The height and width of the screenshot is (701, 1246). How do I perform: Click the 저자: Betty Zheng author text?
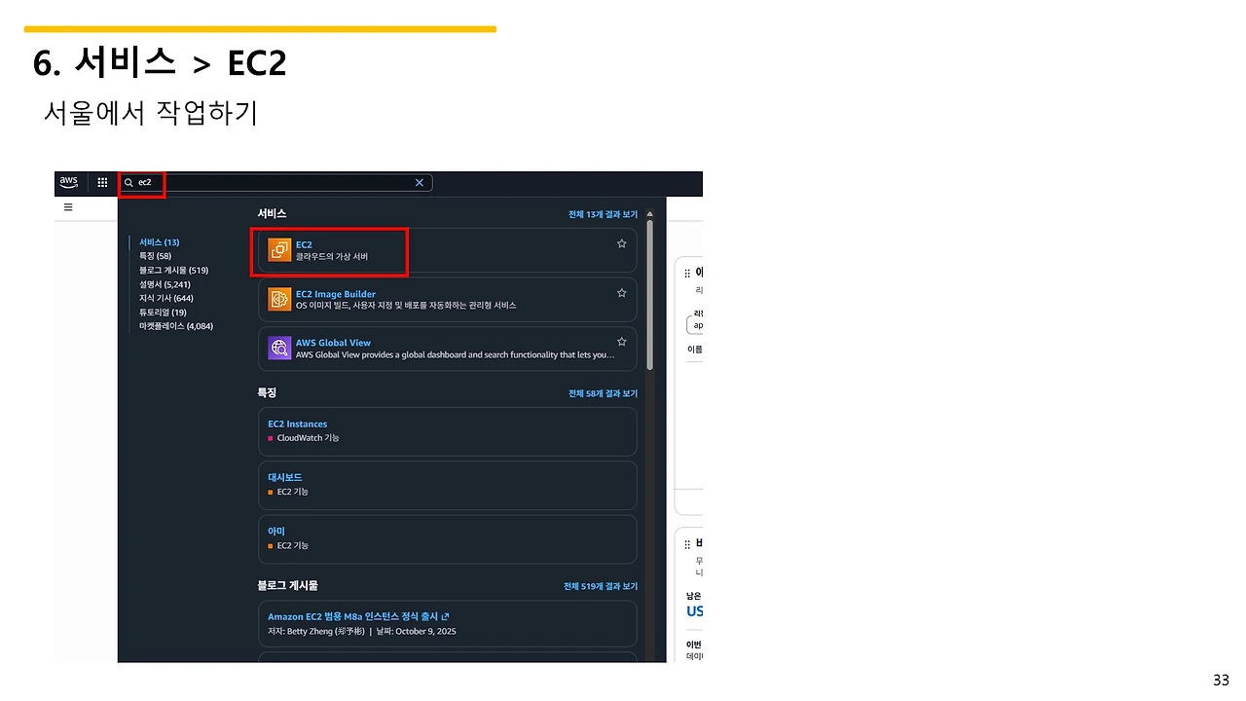(x=315, y=631)
